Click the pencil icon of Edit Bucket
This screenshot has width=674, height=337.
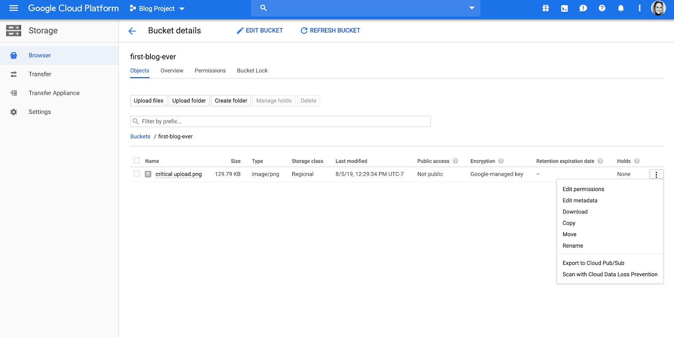point(240,30)
